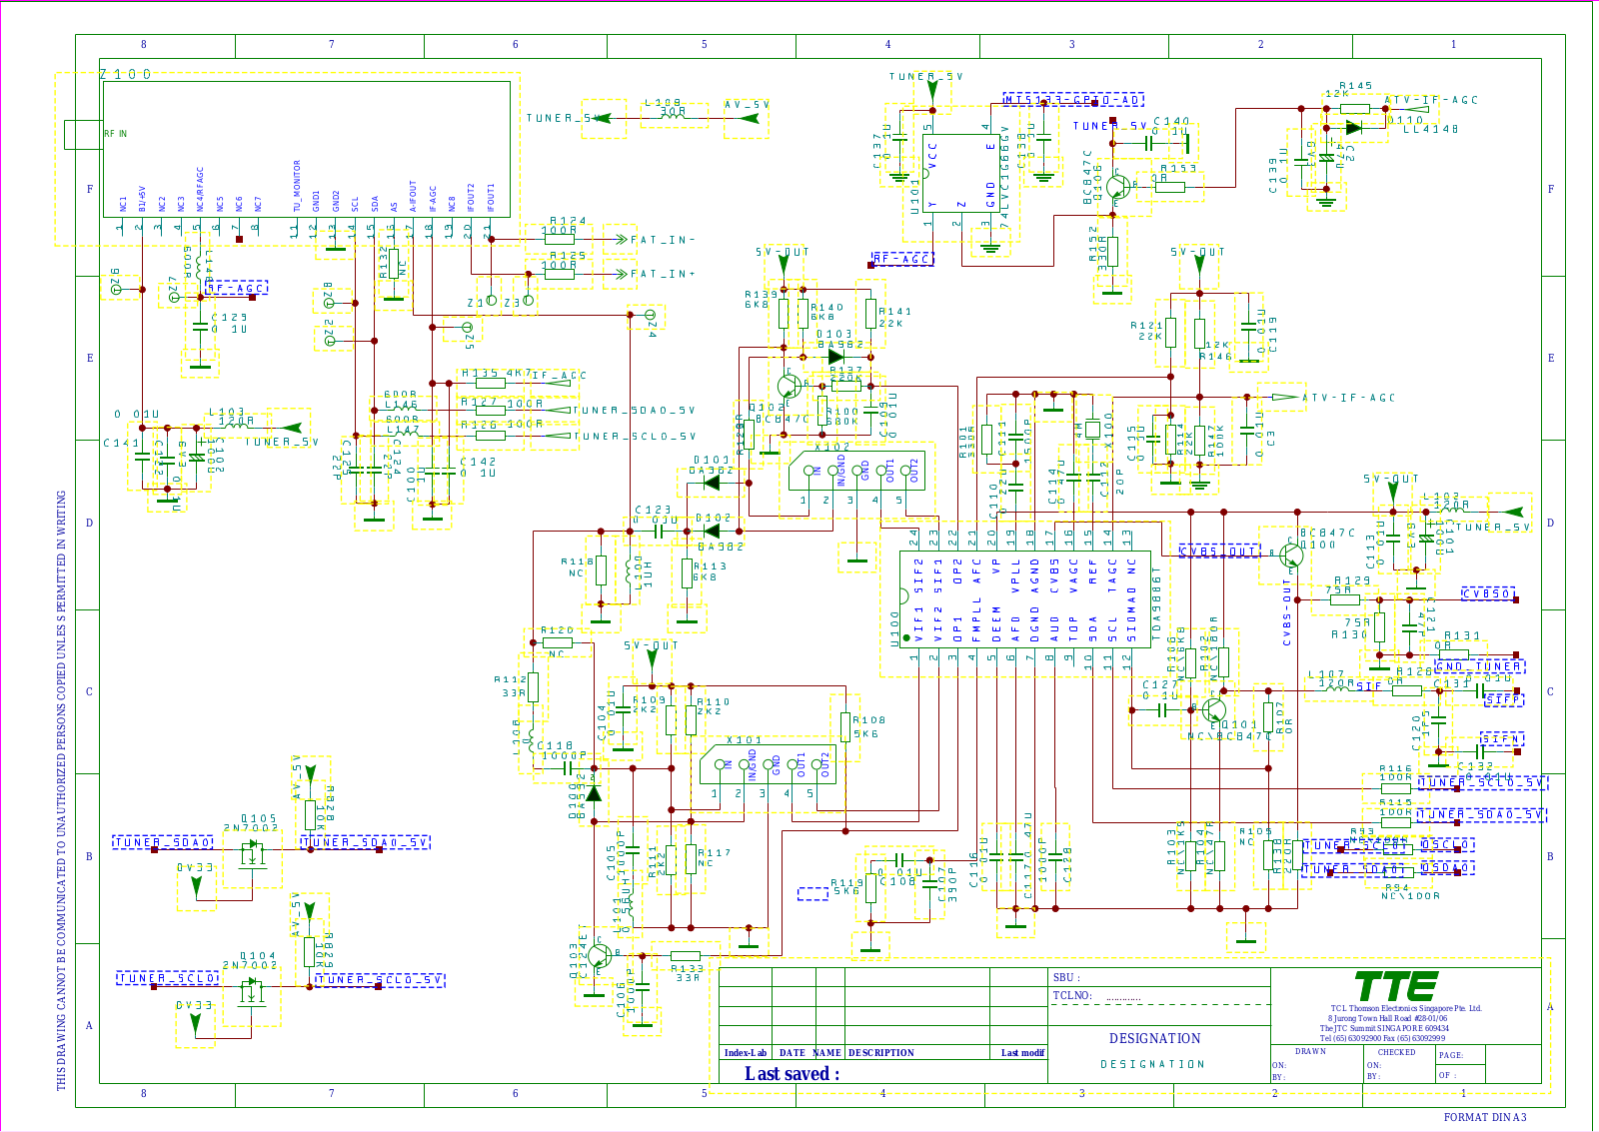Select the Z100 tuner module block
The width and height of the screenshot is (1599, 1132).
pos(306,149)
